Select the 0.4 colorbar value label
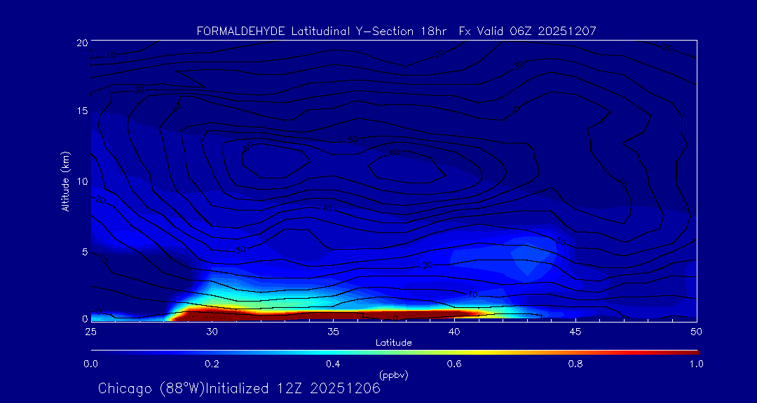 [x=333, y=364]
